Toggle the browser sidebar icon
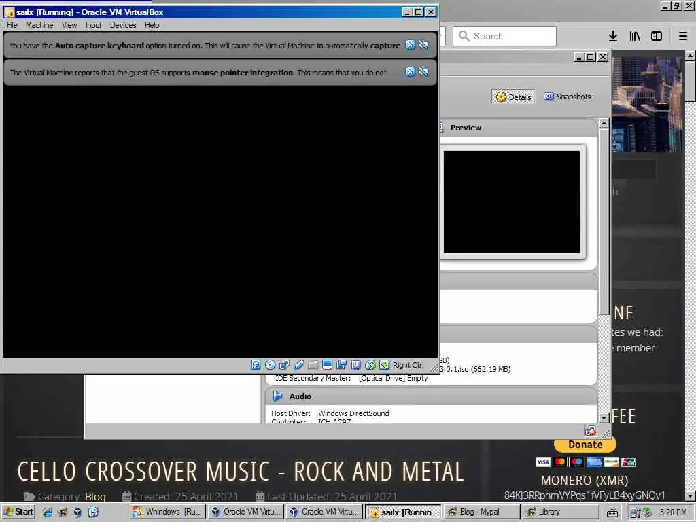The image size is (696, 522). point(657,36)
